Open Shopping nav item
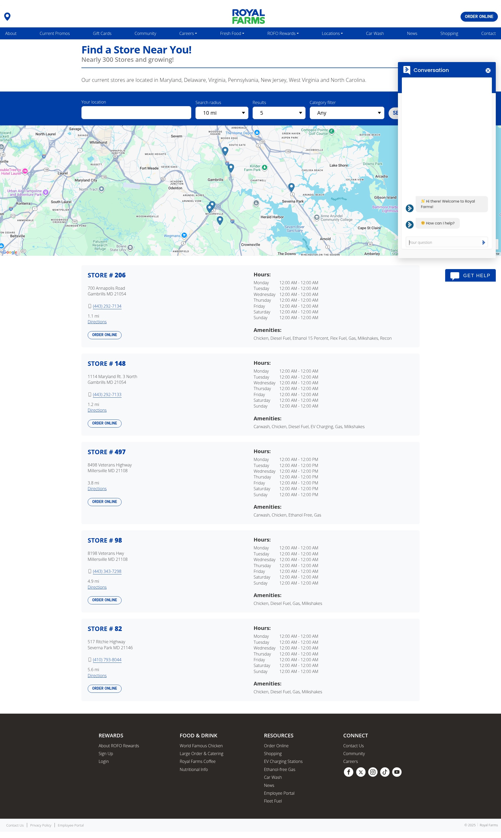 coord(449,33)
